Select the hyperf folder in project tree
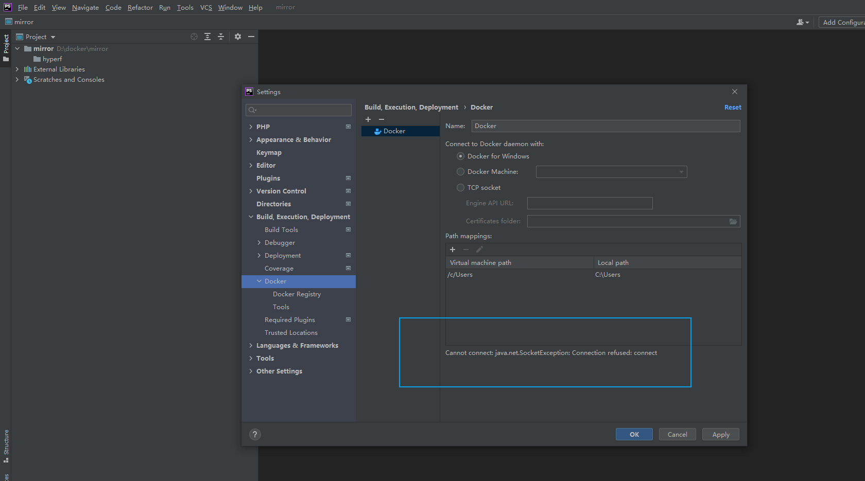Screen dimensions: 865x481 [x=52, y=59]
